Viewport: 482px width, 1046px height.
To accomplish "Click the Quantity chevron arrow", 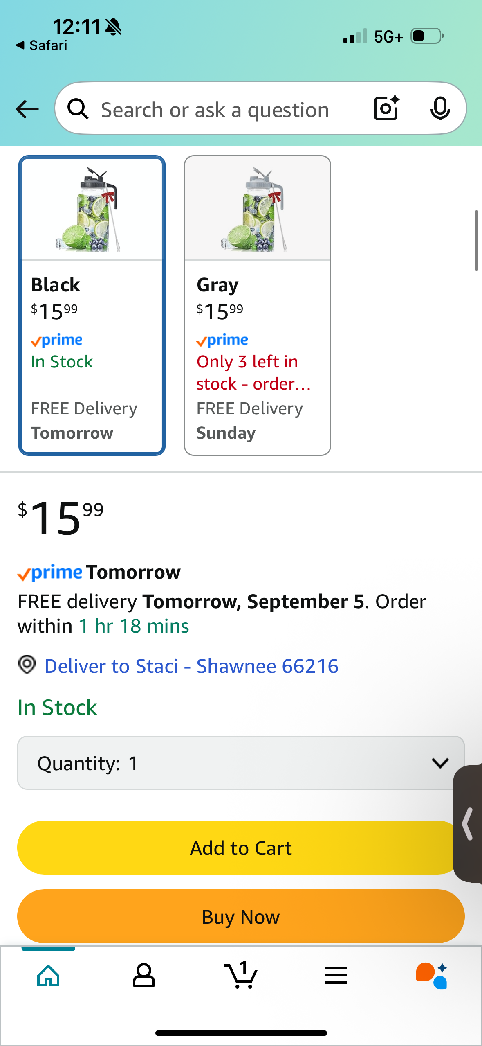I will [x=440, y=763].
